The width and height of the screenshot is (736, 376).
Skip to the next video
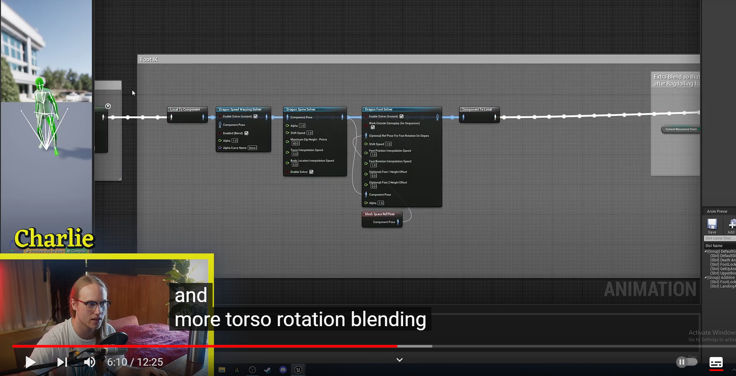pyautogui.click(x=62, y=362)
